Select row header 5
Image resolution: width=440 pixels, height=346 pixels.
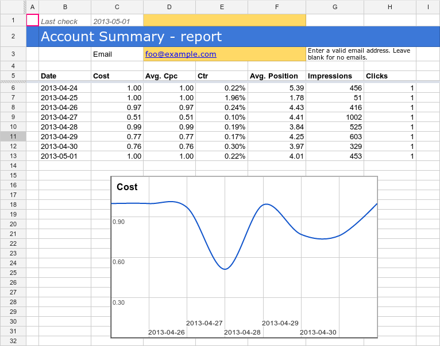coord(13,76)
